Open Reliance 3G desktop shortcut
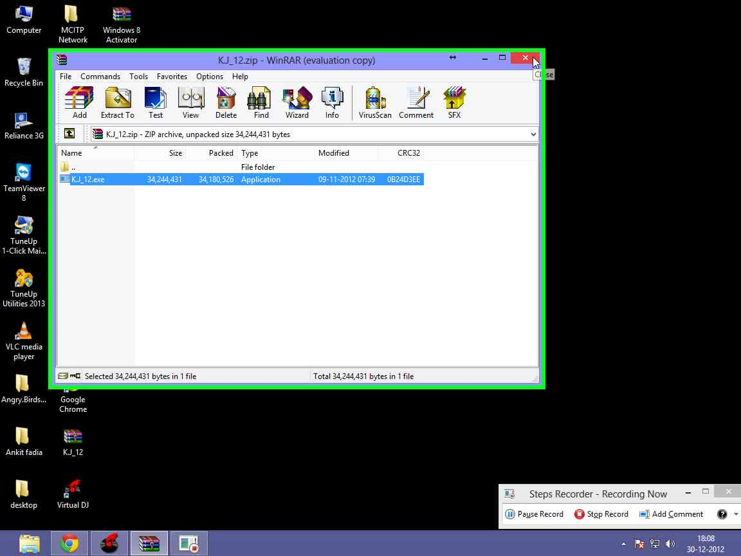Image resolution: width=741 pixels, height=556 pixels. (x=24, y=125)
